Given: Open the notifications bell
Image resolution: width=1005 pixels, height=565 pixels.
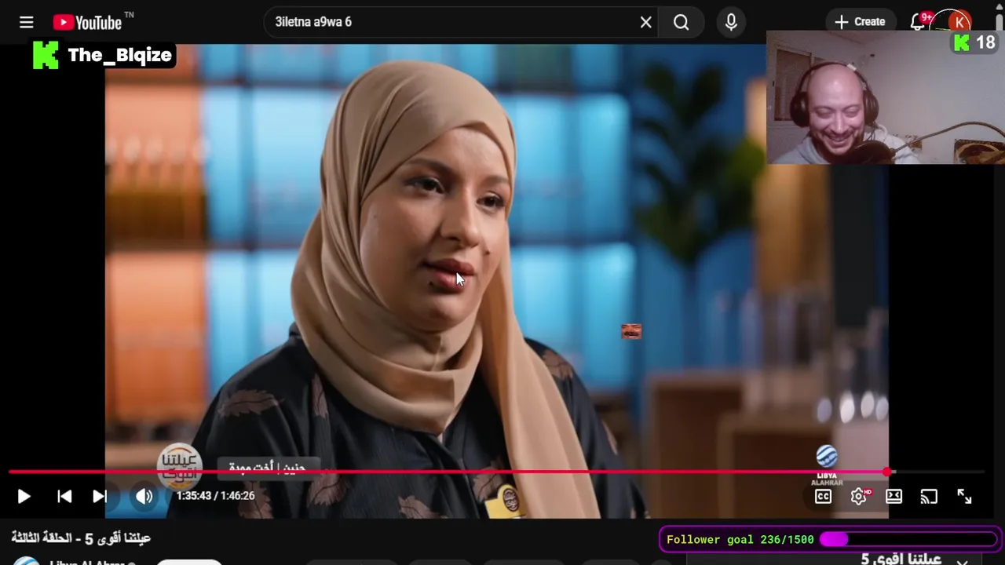Looking at the screenshot, I should [x=917, y=22].
